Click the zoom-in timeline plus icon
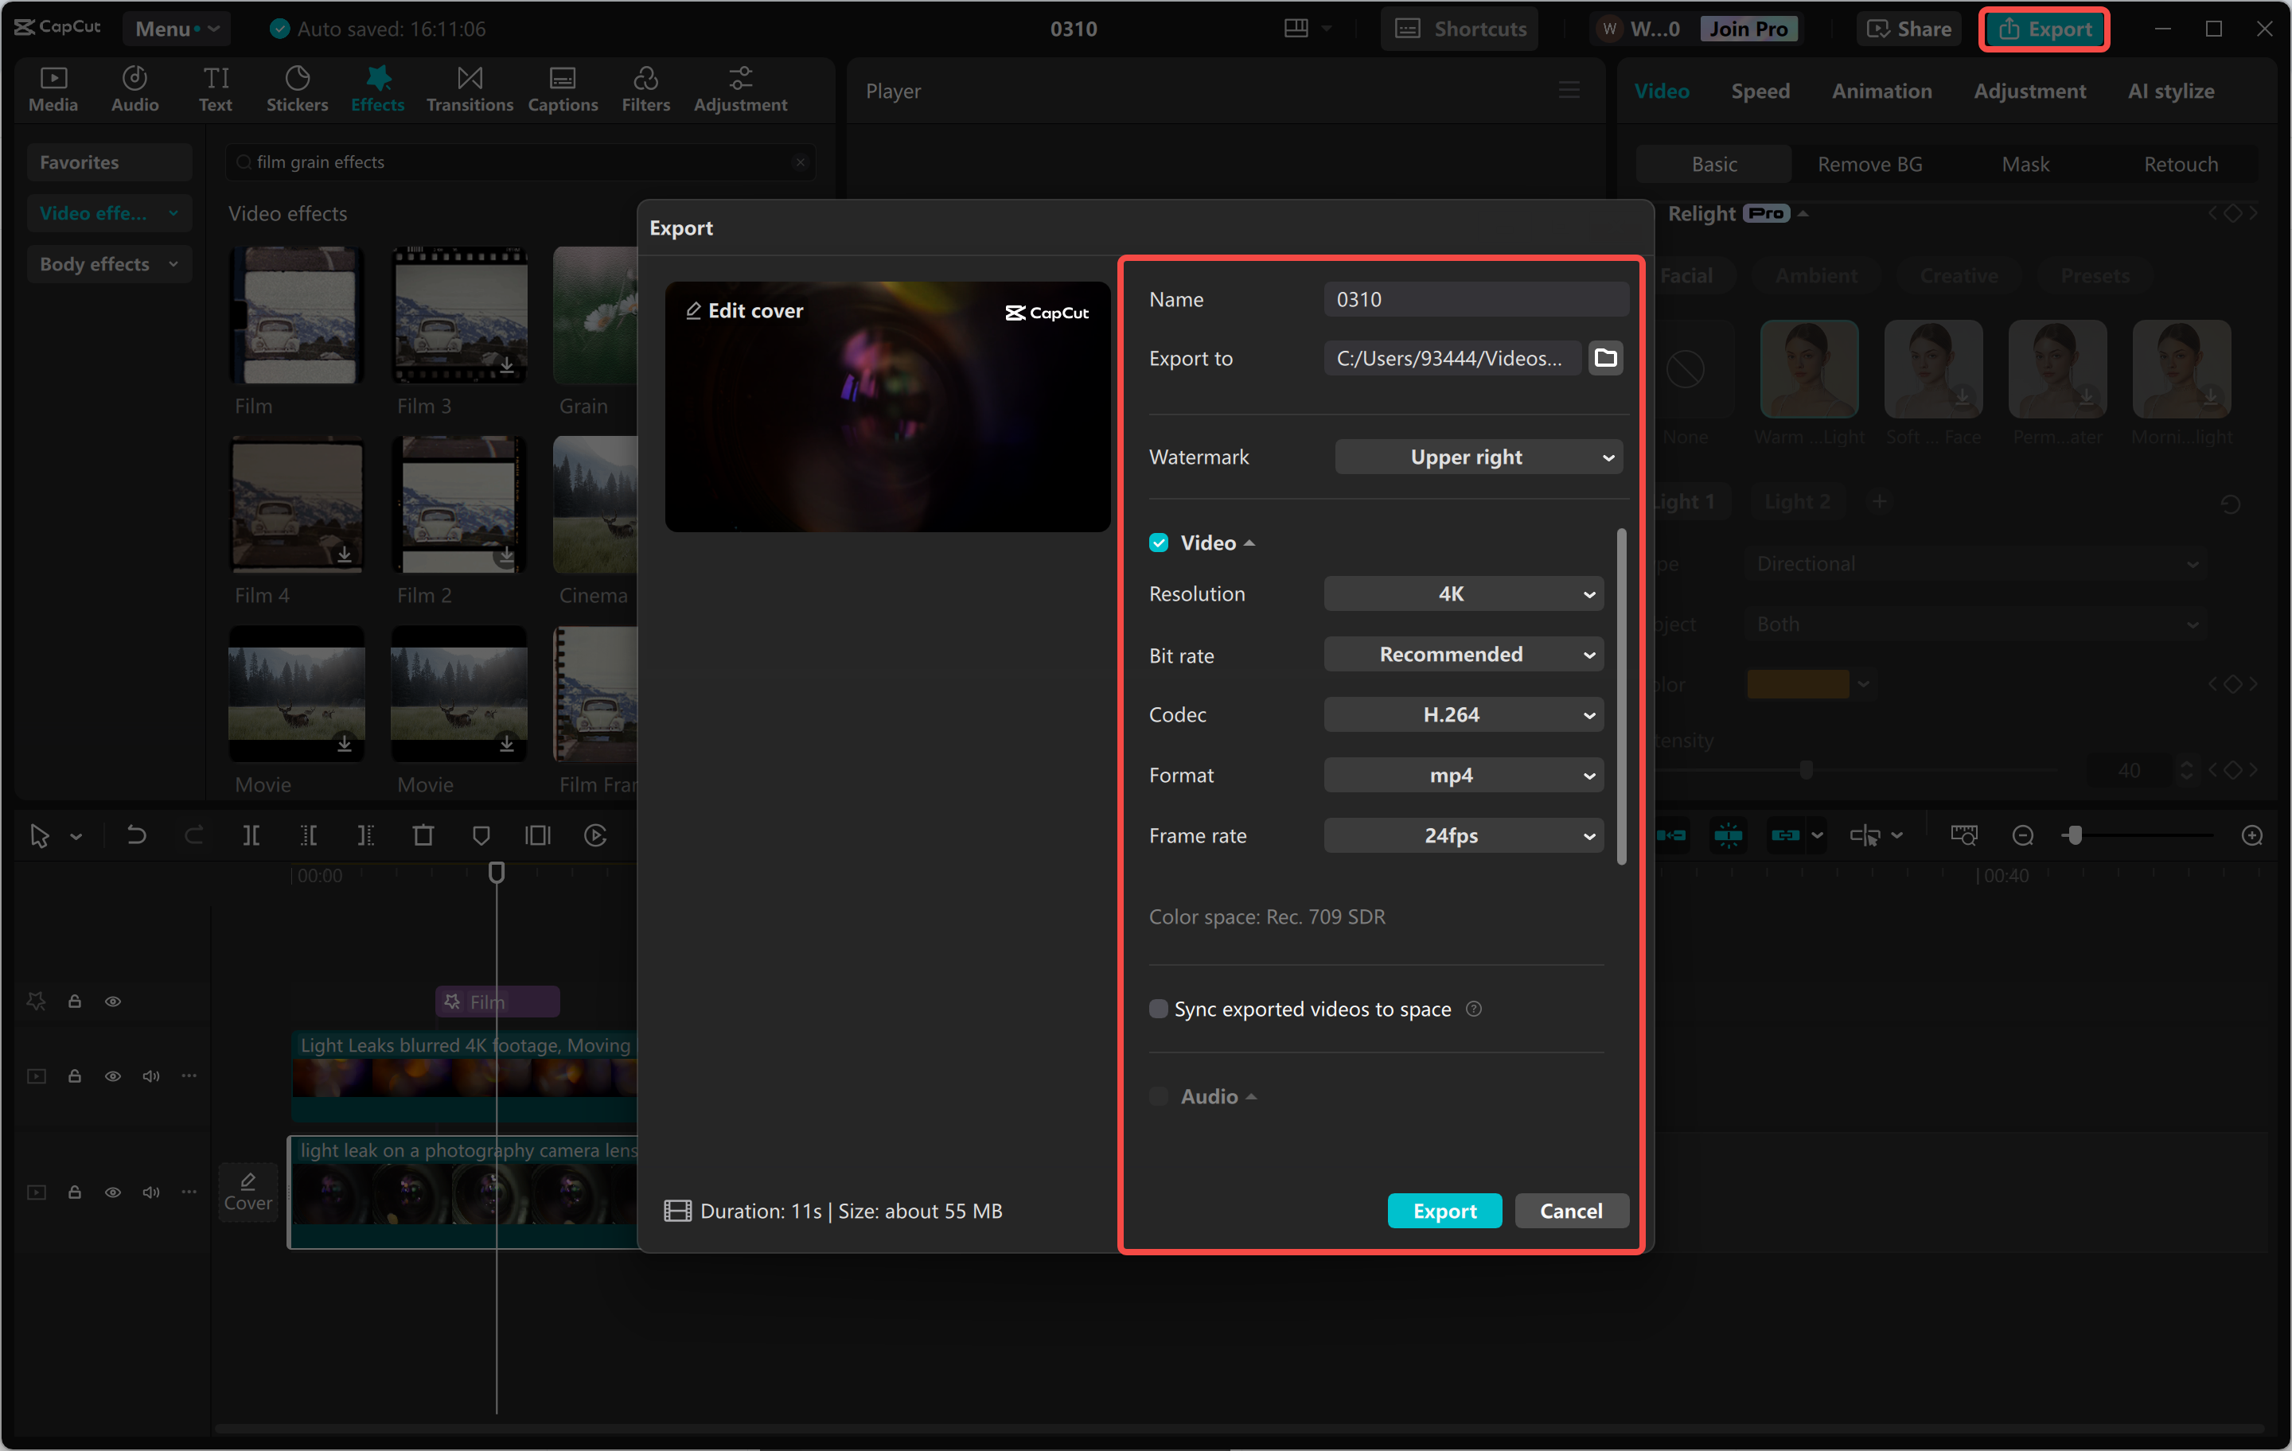 click(2251, 835)
